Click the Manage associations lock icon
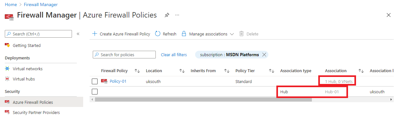 [x=184, y=34]
